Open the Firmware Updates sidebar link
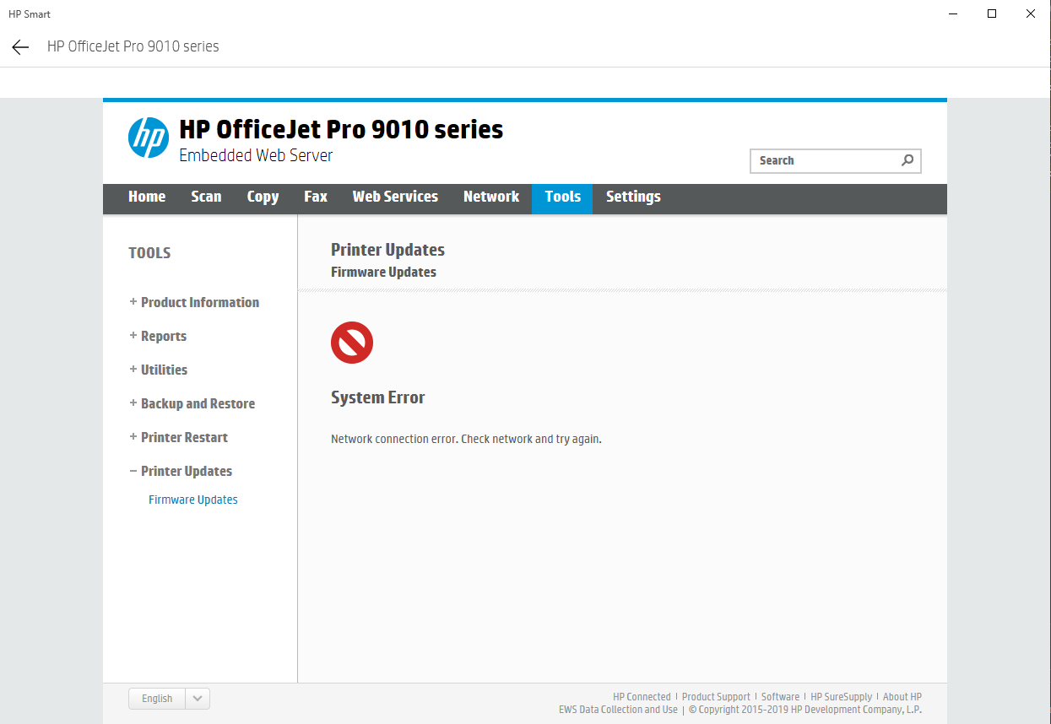 (192, 499)
